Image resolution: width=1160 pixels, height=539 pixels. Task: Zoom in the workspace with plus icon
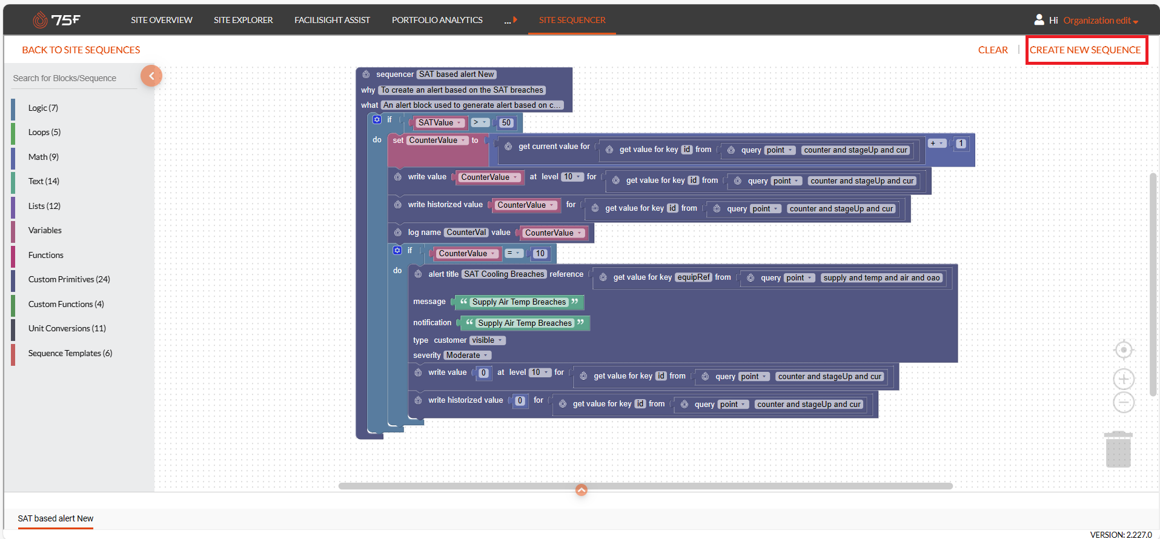click(1124, 379)
